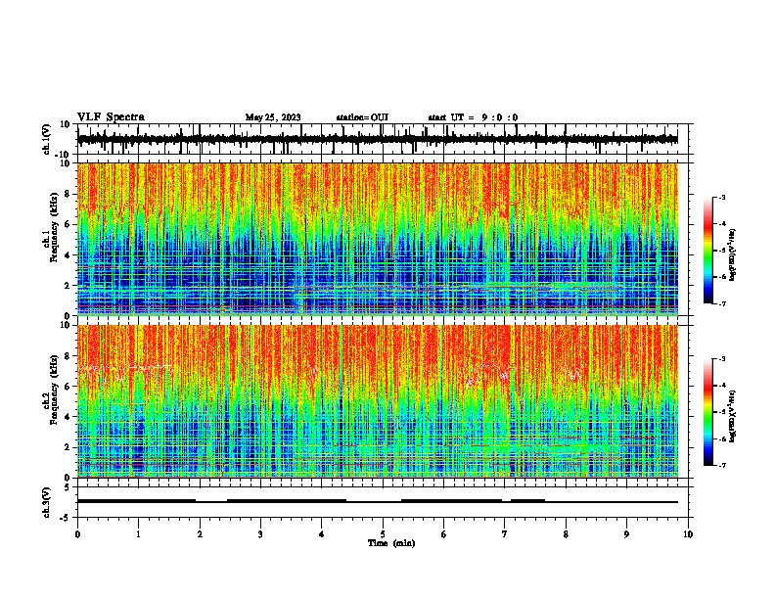Image resolution: width=775 pixels, height=599 pixels.
Task: Click the ch.2 color scale 'log(PSD)' label
Action: tap(733, 416)
